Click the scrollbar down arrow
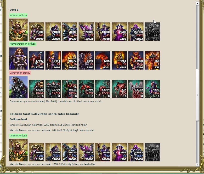 197,165
